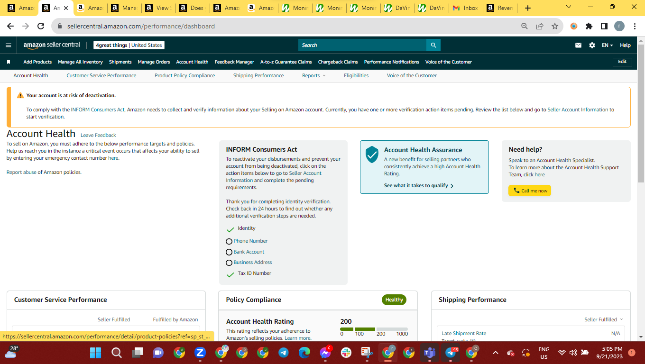Open the Late Shipment Rate link

(x=464, y=334)
